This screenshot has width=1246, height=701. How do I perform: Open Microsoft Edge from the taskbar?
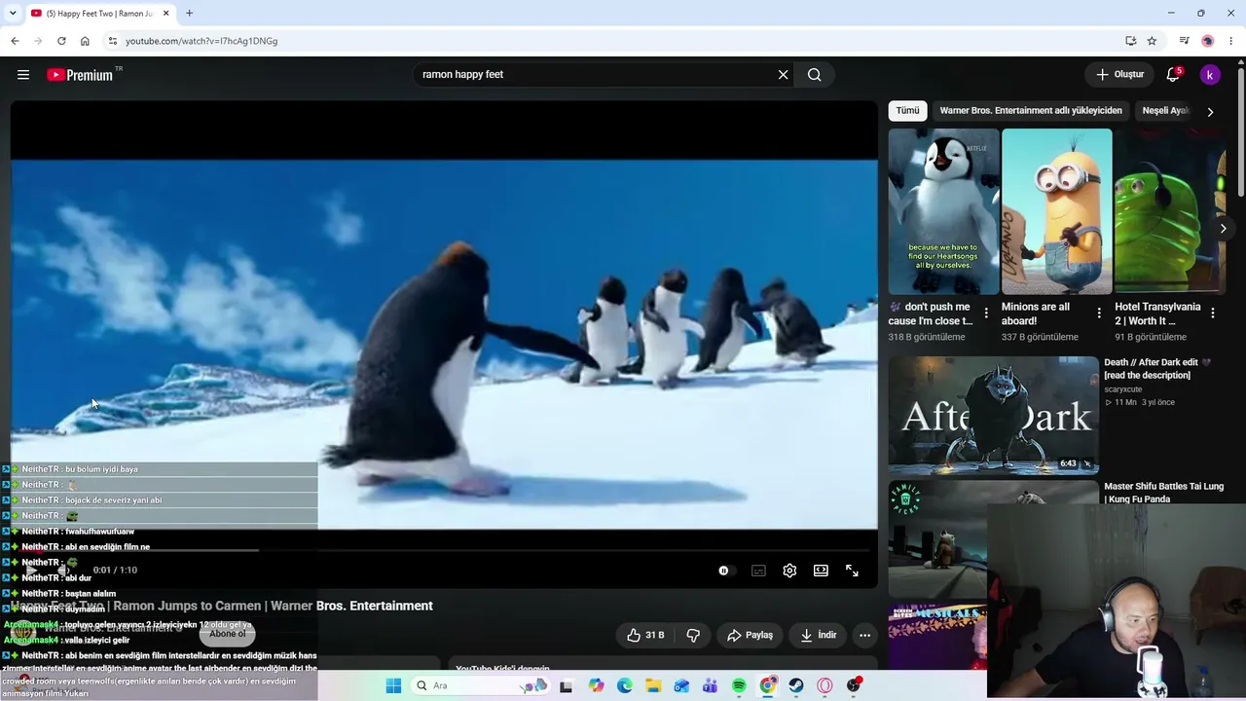click(x=624, y=685)
